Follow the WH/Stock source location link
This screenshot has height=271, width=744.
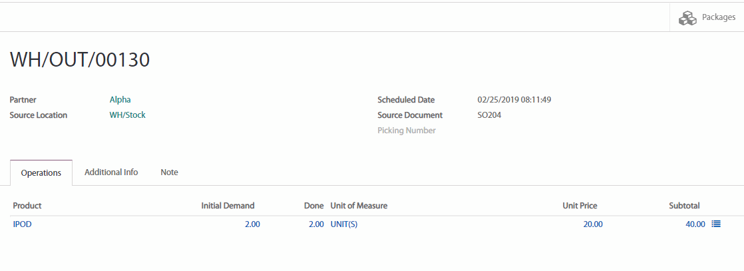pyautogui.click(x=127, y=115)
